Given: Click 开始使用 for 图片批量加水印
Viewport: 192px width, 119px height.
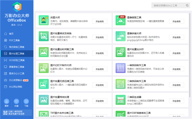Looking at the screenshot, I should [x=176, y=53].
